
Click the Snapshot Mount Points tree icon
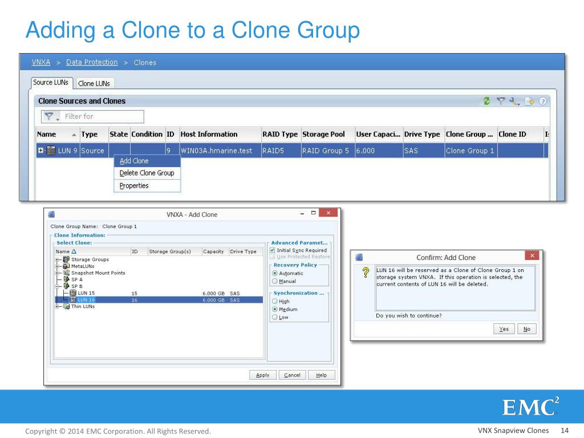(x=66, y=273)
